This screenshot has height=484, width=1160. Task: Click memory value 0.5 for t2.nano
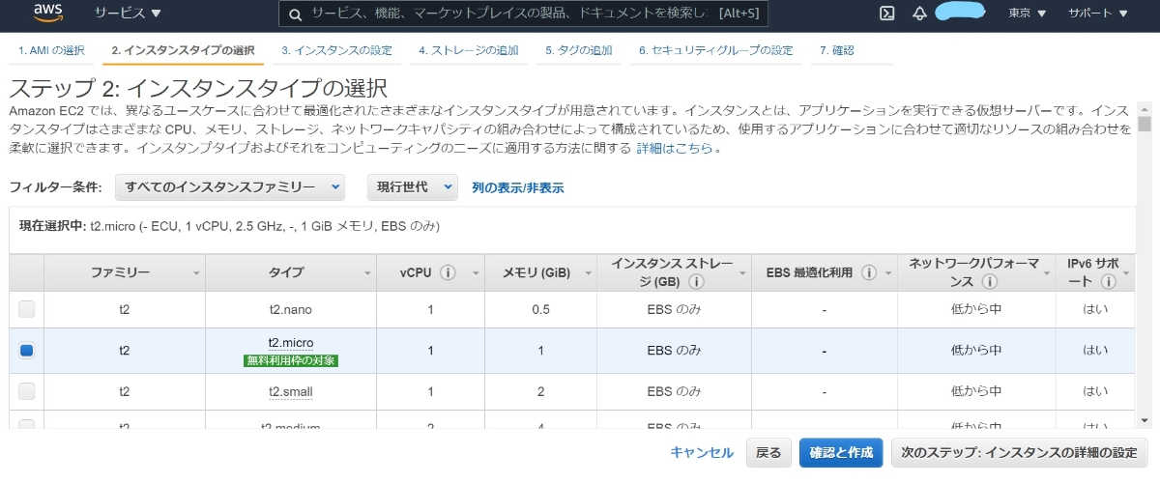click(x=540, y=309)
